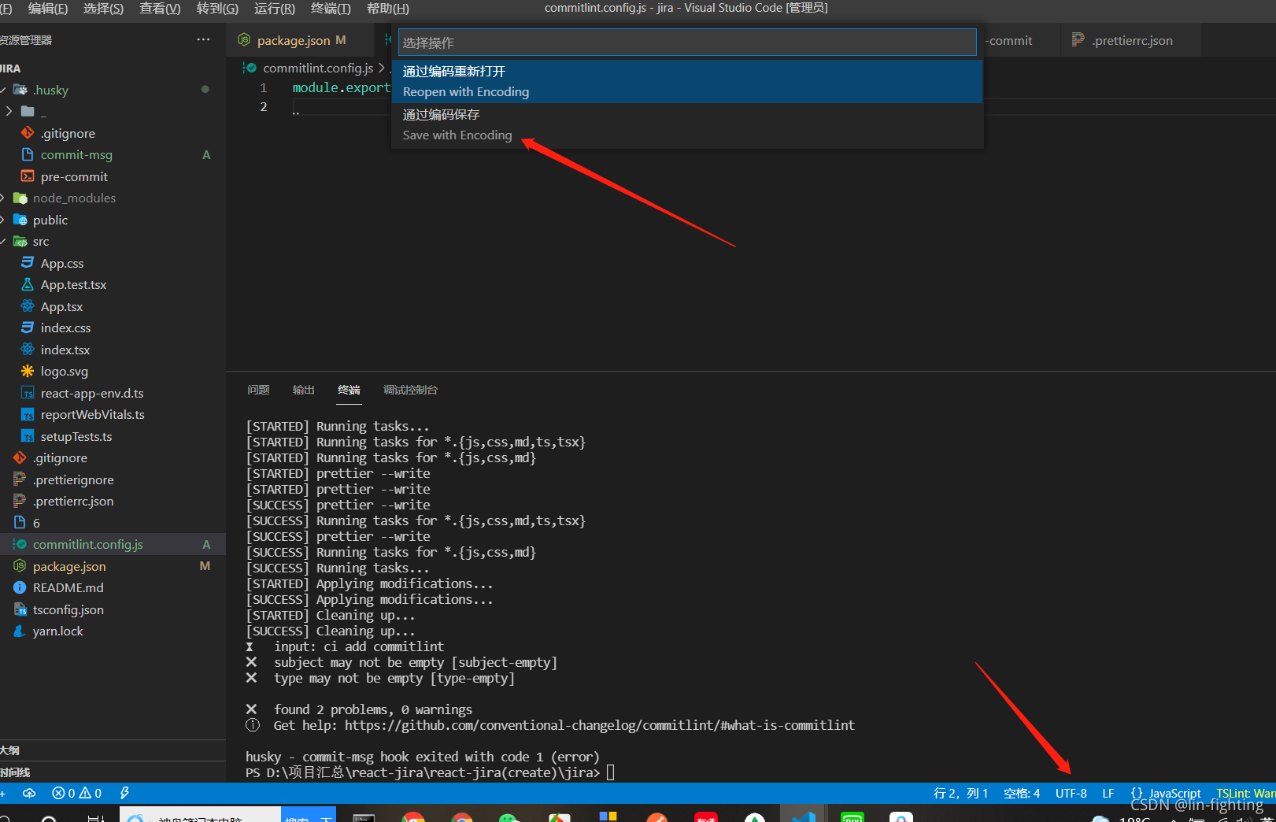Choose Reopen with Encoding option
This screenshot has height=822, width=1276.
[687, 82]
